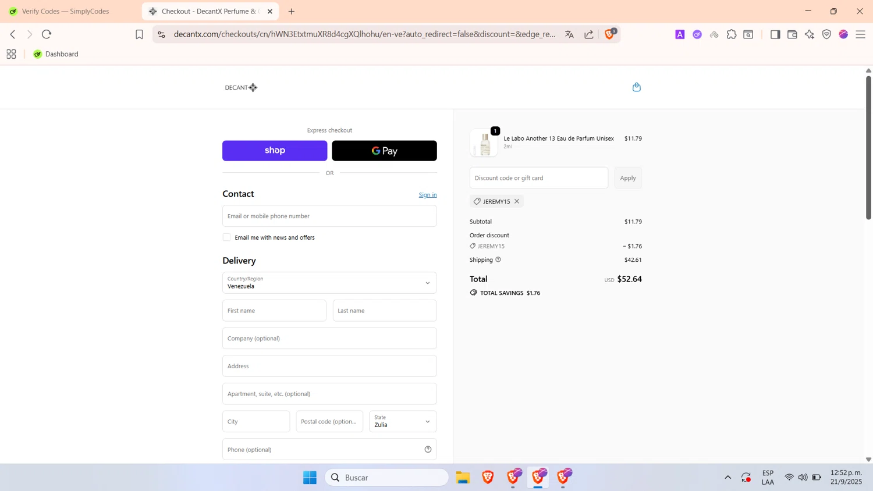Open the Windows taskbar Buscar search box
Image resolution: width=873 pixels, height=491 pixels.
pyautogui.click(x=387, y=478)
